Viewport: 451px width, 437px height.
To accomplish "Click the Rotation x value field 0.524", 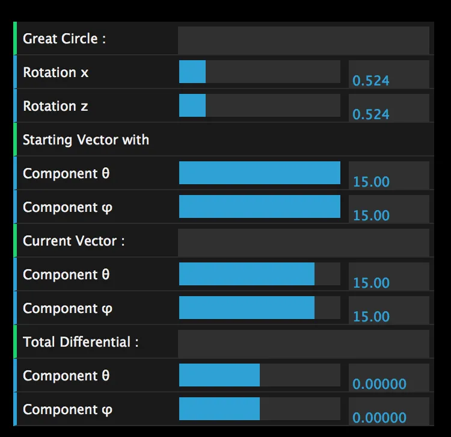I will [x=388, y=74].
